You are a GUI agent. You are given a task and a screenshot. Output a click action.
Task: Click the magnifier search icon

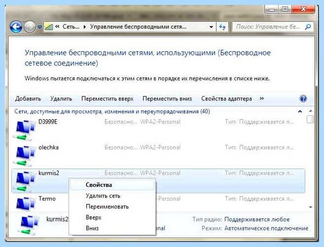308,27
